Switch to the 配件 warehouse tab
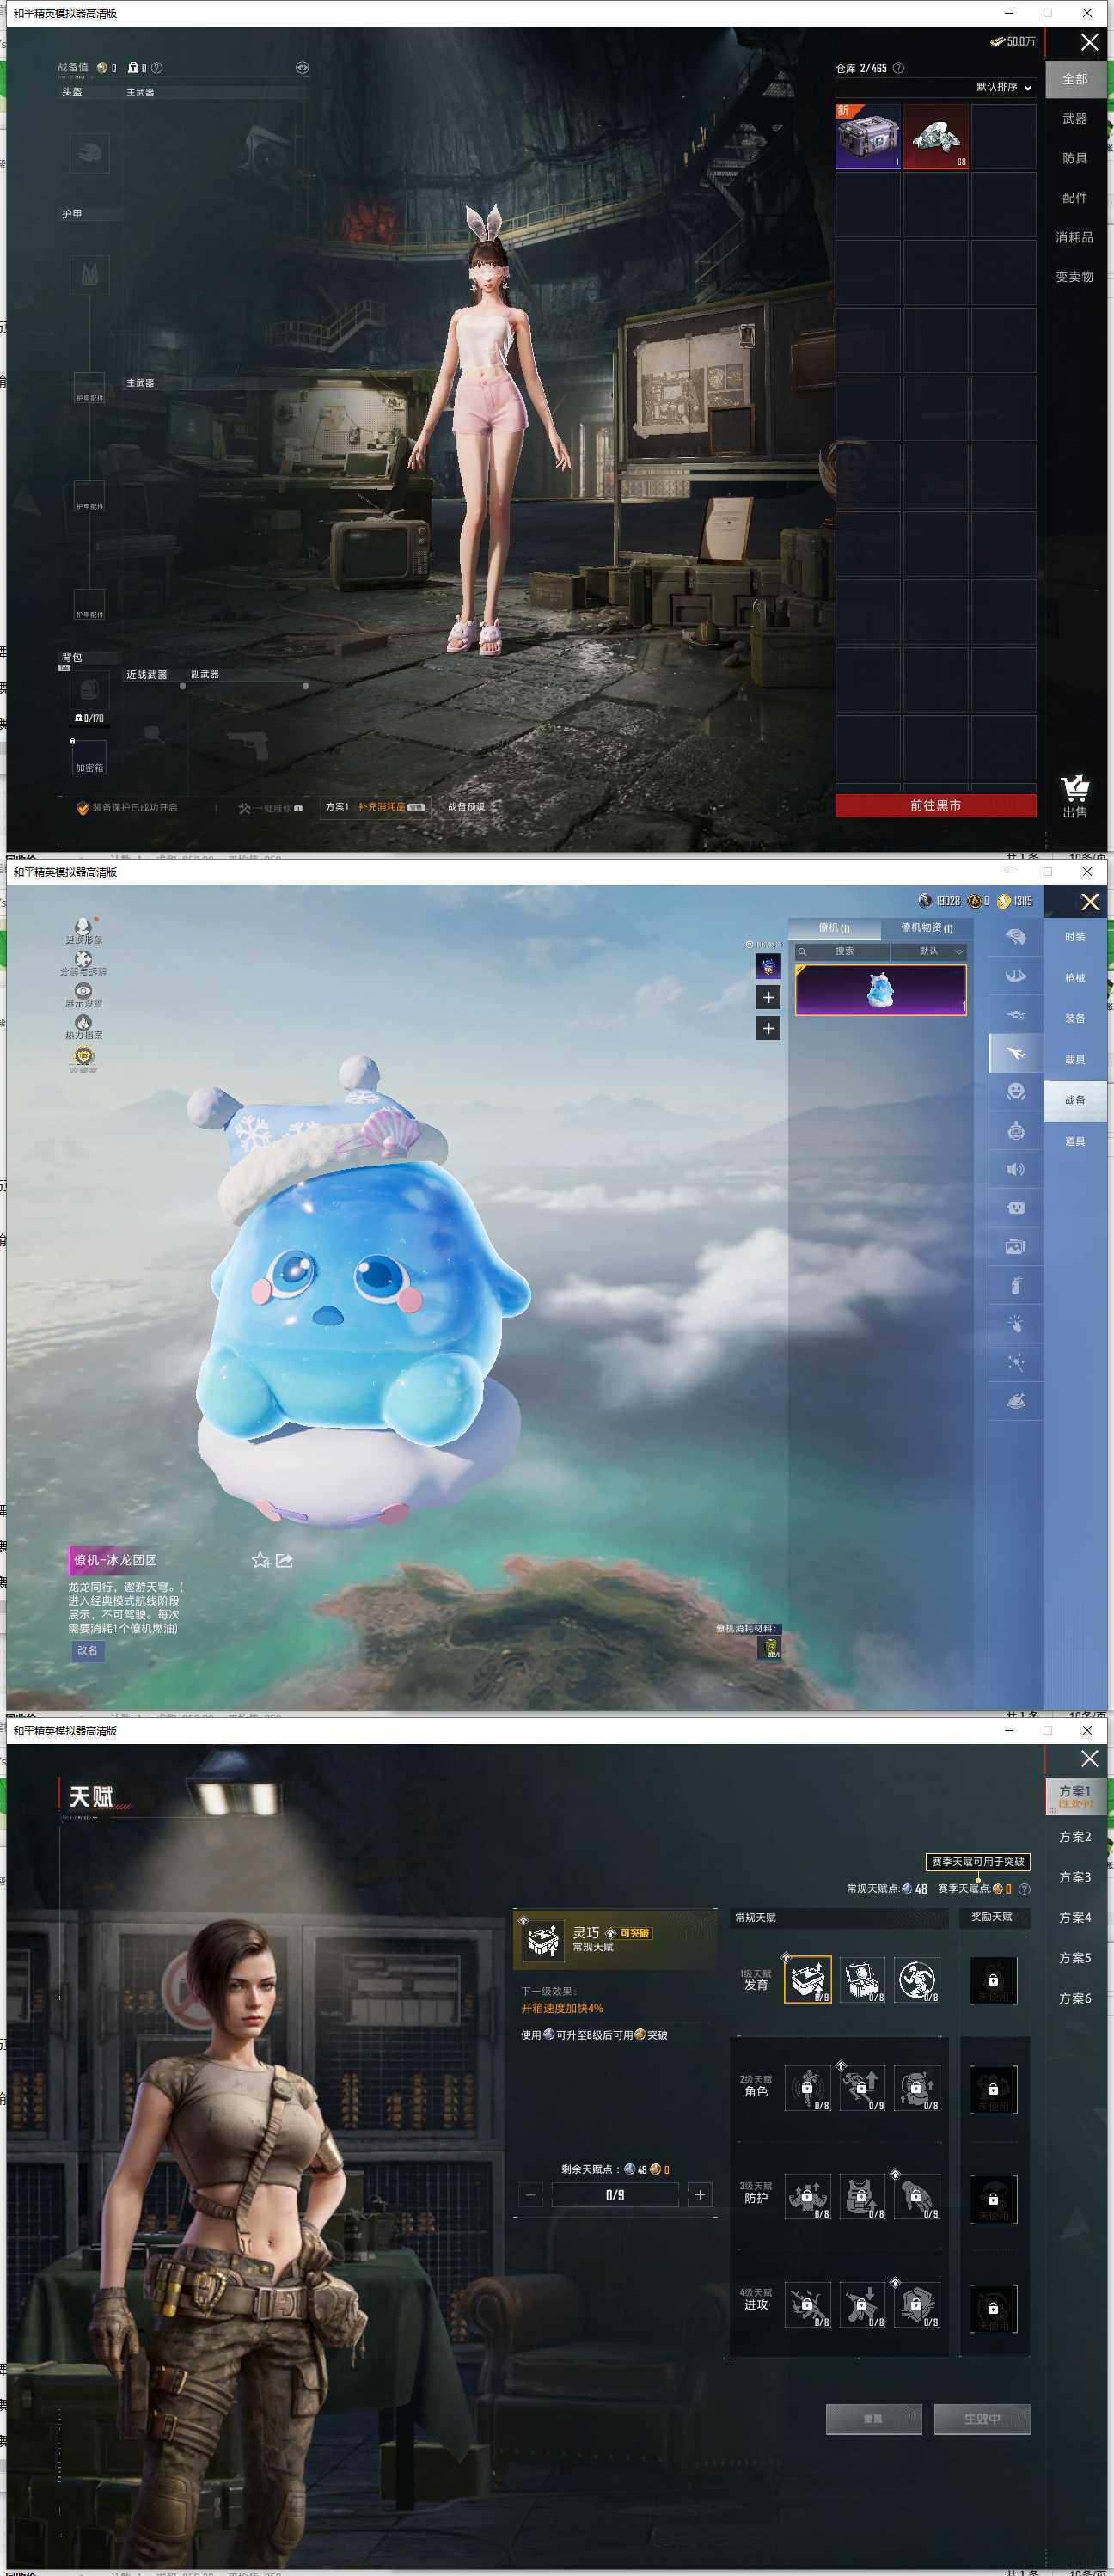This screenshot has width=1114, height=2576. coord(1075,198)
